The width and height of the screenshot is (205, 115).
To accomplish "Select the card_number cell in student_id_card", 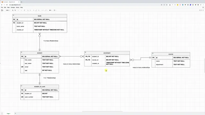I will [33, 97].
